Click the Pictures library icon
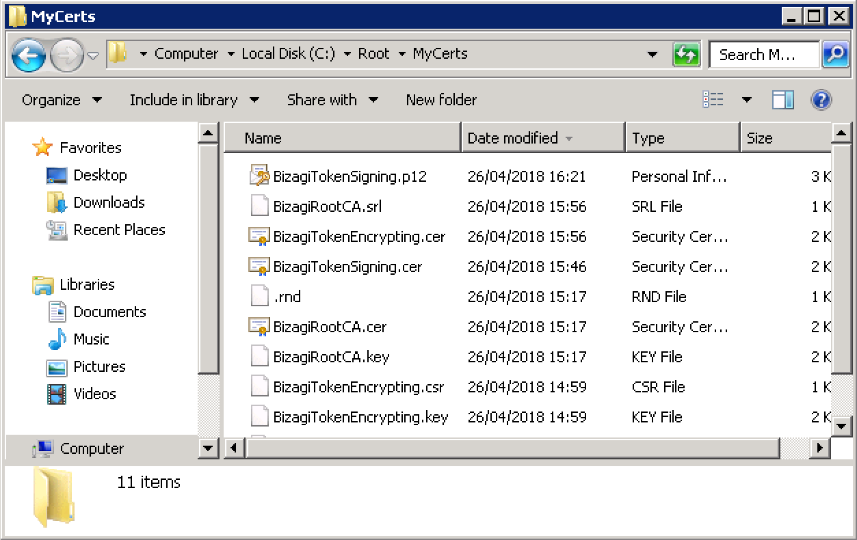The height and width of the screenshot is (540, 857). pos(57,367)
